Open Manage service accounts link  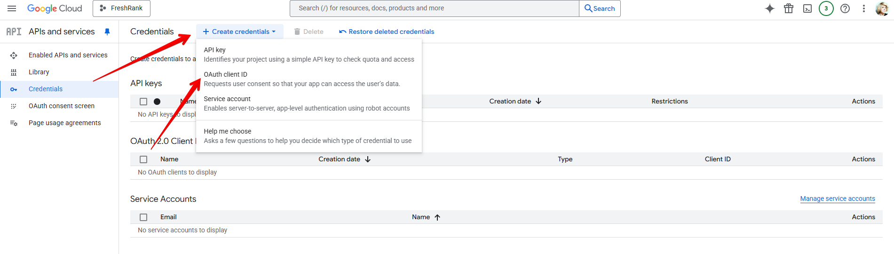837,198
